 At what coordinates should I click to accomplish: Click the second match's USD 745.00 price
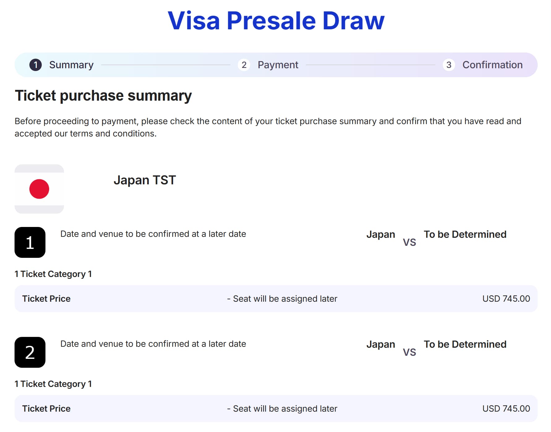click(506, 409)
